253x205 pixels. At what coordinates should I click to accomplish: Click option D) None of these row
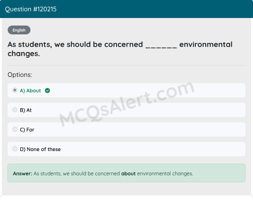tap(126, 149)
